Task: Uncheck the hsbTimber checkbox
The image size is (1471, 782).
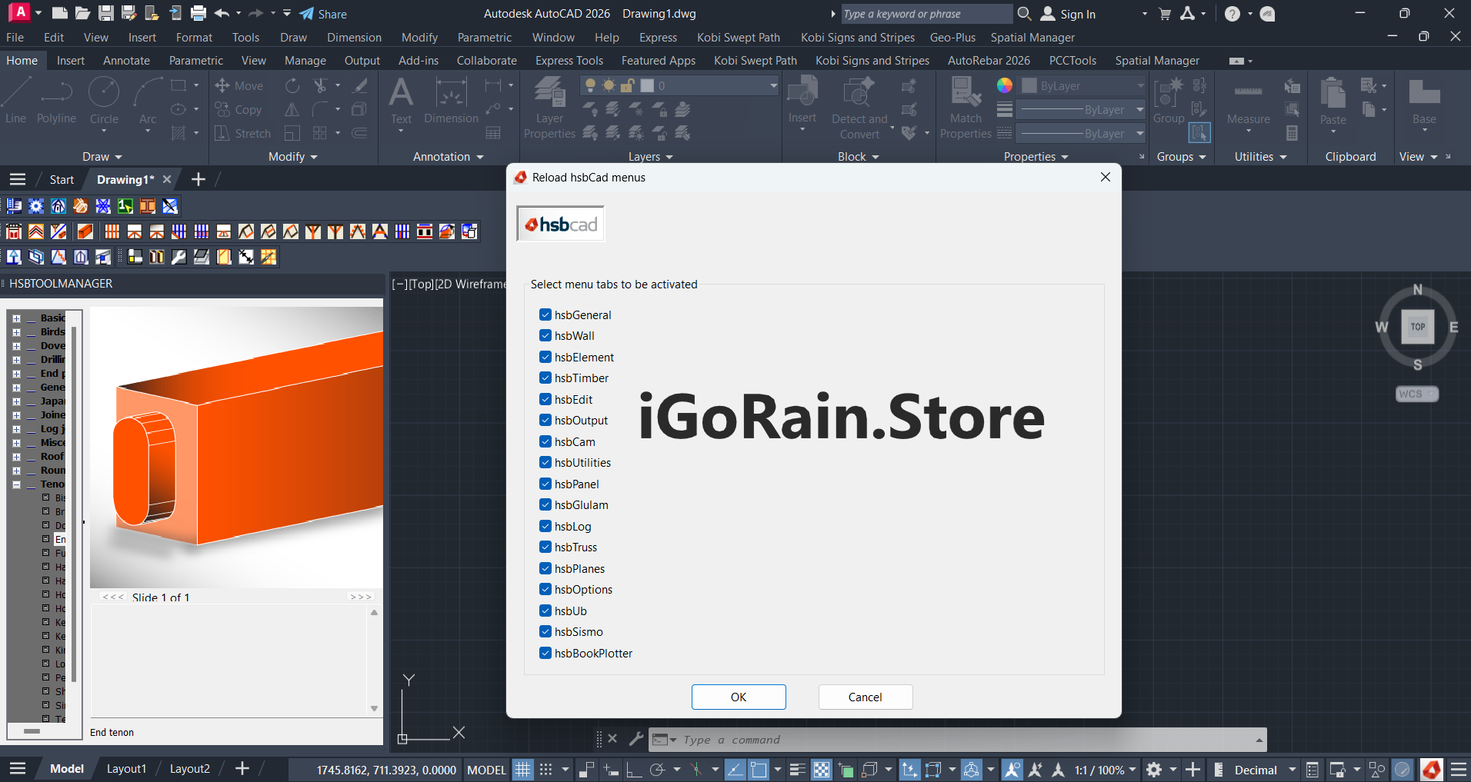Action: click(545, 378)
